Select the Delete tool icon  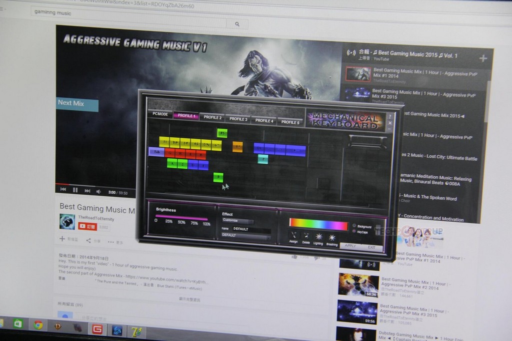tap(306, 236)
